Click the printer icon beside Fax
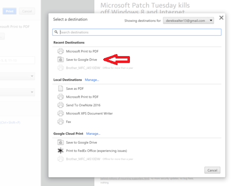248x186 pixels. click(x=61, y=122)
